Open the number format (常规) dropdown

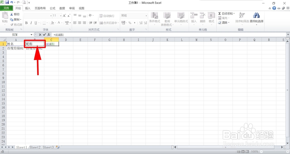tap(146, 16)
